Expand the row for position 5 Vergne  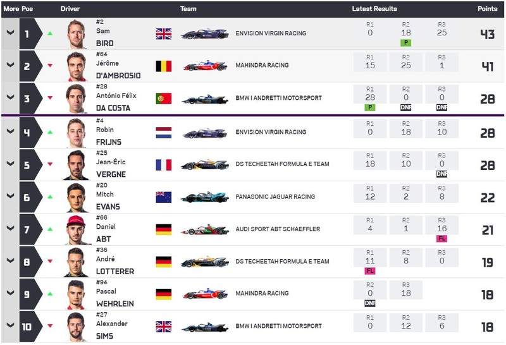pyautogui.click(x=9, y=165)
